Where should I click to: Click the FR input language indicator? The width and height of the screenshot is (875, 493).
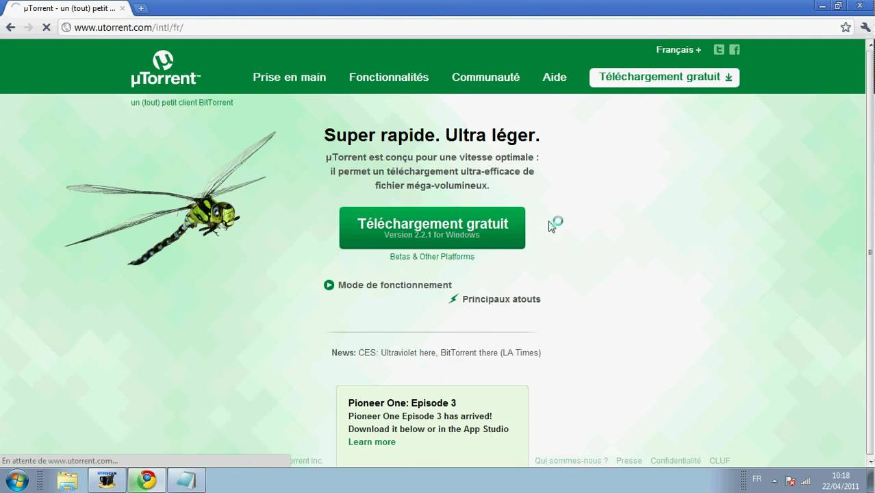point(757,479)
